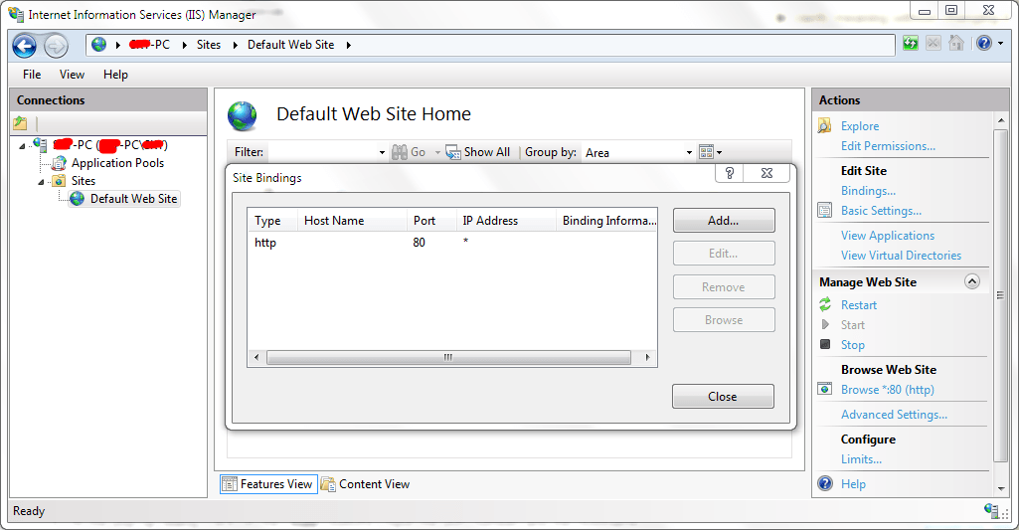The image size is (1019, 530).
Task: Expand the arrow after Default Web Site breadcrumb
Action: click(348, 45)
